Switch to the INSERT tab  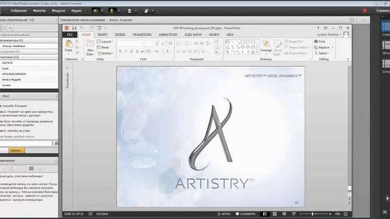pos(102,35)
